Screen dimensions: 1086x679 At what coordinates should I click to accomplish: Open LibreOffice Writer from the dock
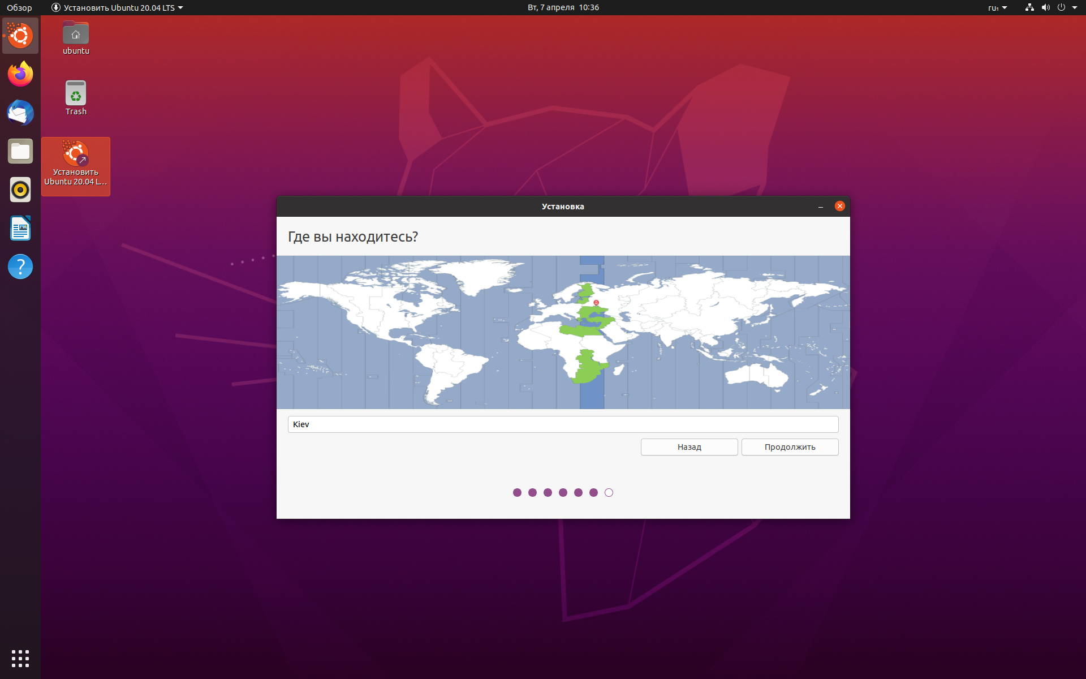point(20,228)
